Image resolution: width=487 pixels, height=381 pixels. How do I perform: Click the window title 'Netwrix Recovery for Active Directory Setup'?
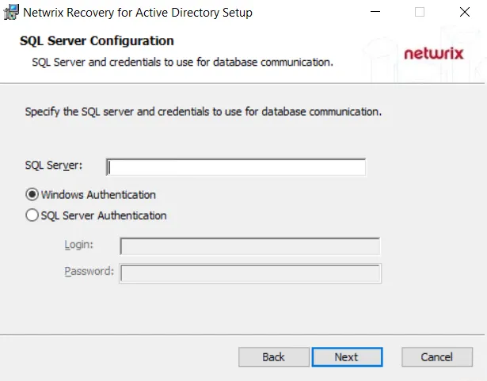pyautogui.click(x=138, y=13)
